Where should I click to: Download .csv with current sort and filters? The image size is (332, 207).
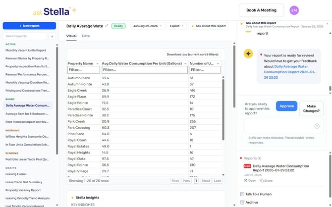coord(192,54)
